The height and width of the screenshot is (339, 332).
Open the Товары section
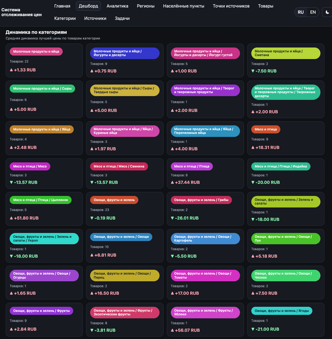click(266, 6)
